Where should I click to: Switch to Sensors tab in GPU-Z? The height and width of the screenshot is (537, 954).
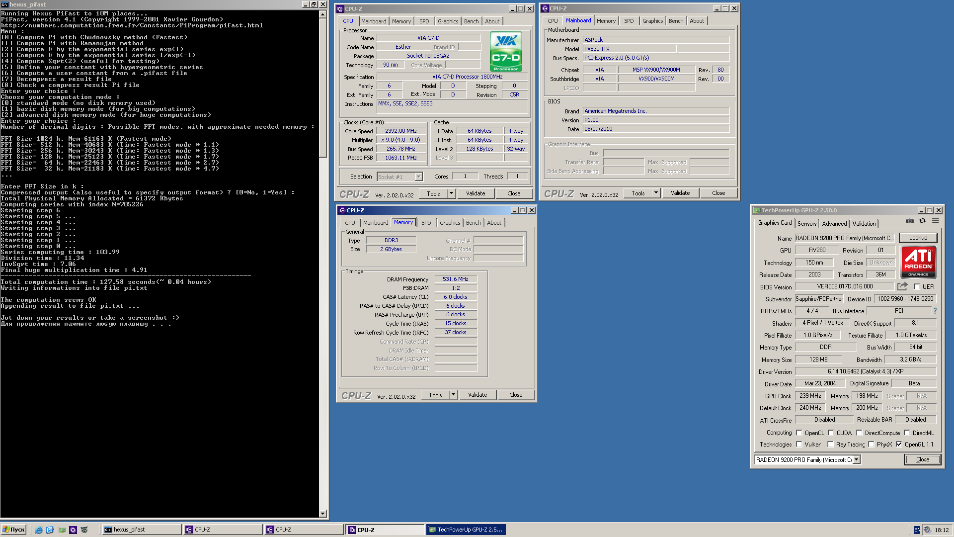tap(807, 224)
